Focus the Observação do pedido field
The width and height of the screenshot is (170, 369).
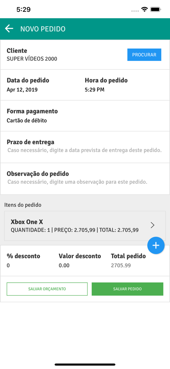coord(85,179)
